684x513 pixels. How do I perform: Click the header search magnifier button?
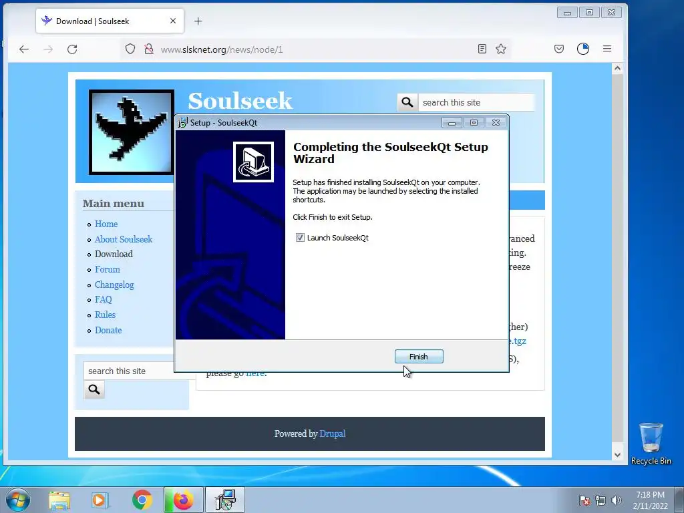click(407, 102)
